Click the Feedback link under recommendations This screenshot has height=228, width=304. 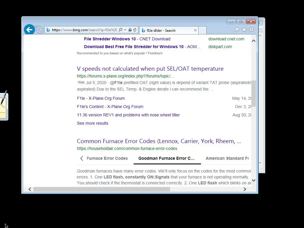[155, 53]
